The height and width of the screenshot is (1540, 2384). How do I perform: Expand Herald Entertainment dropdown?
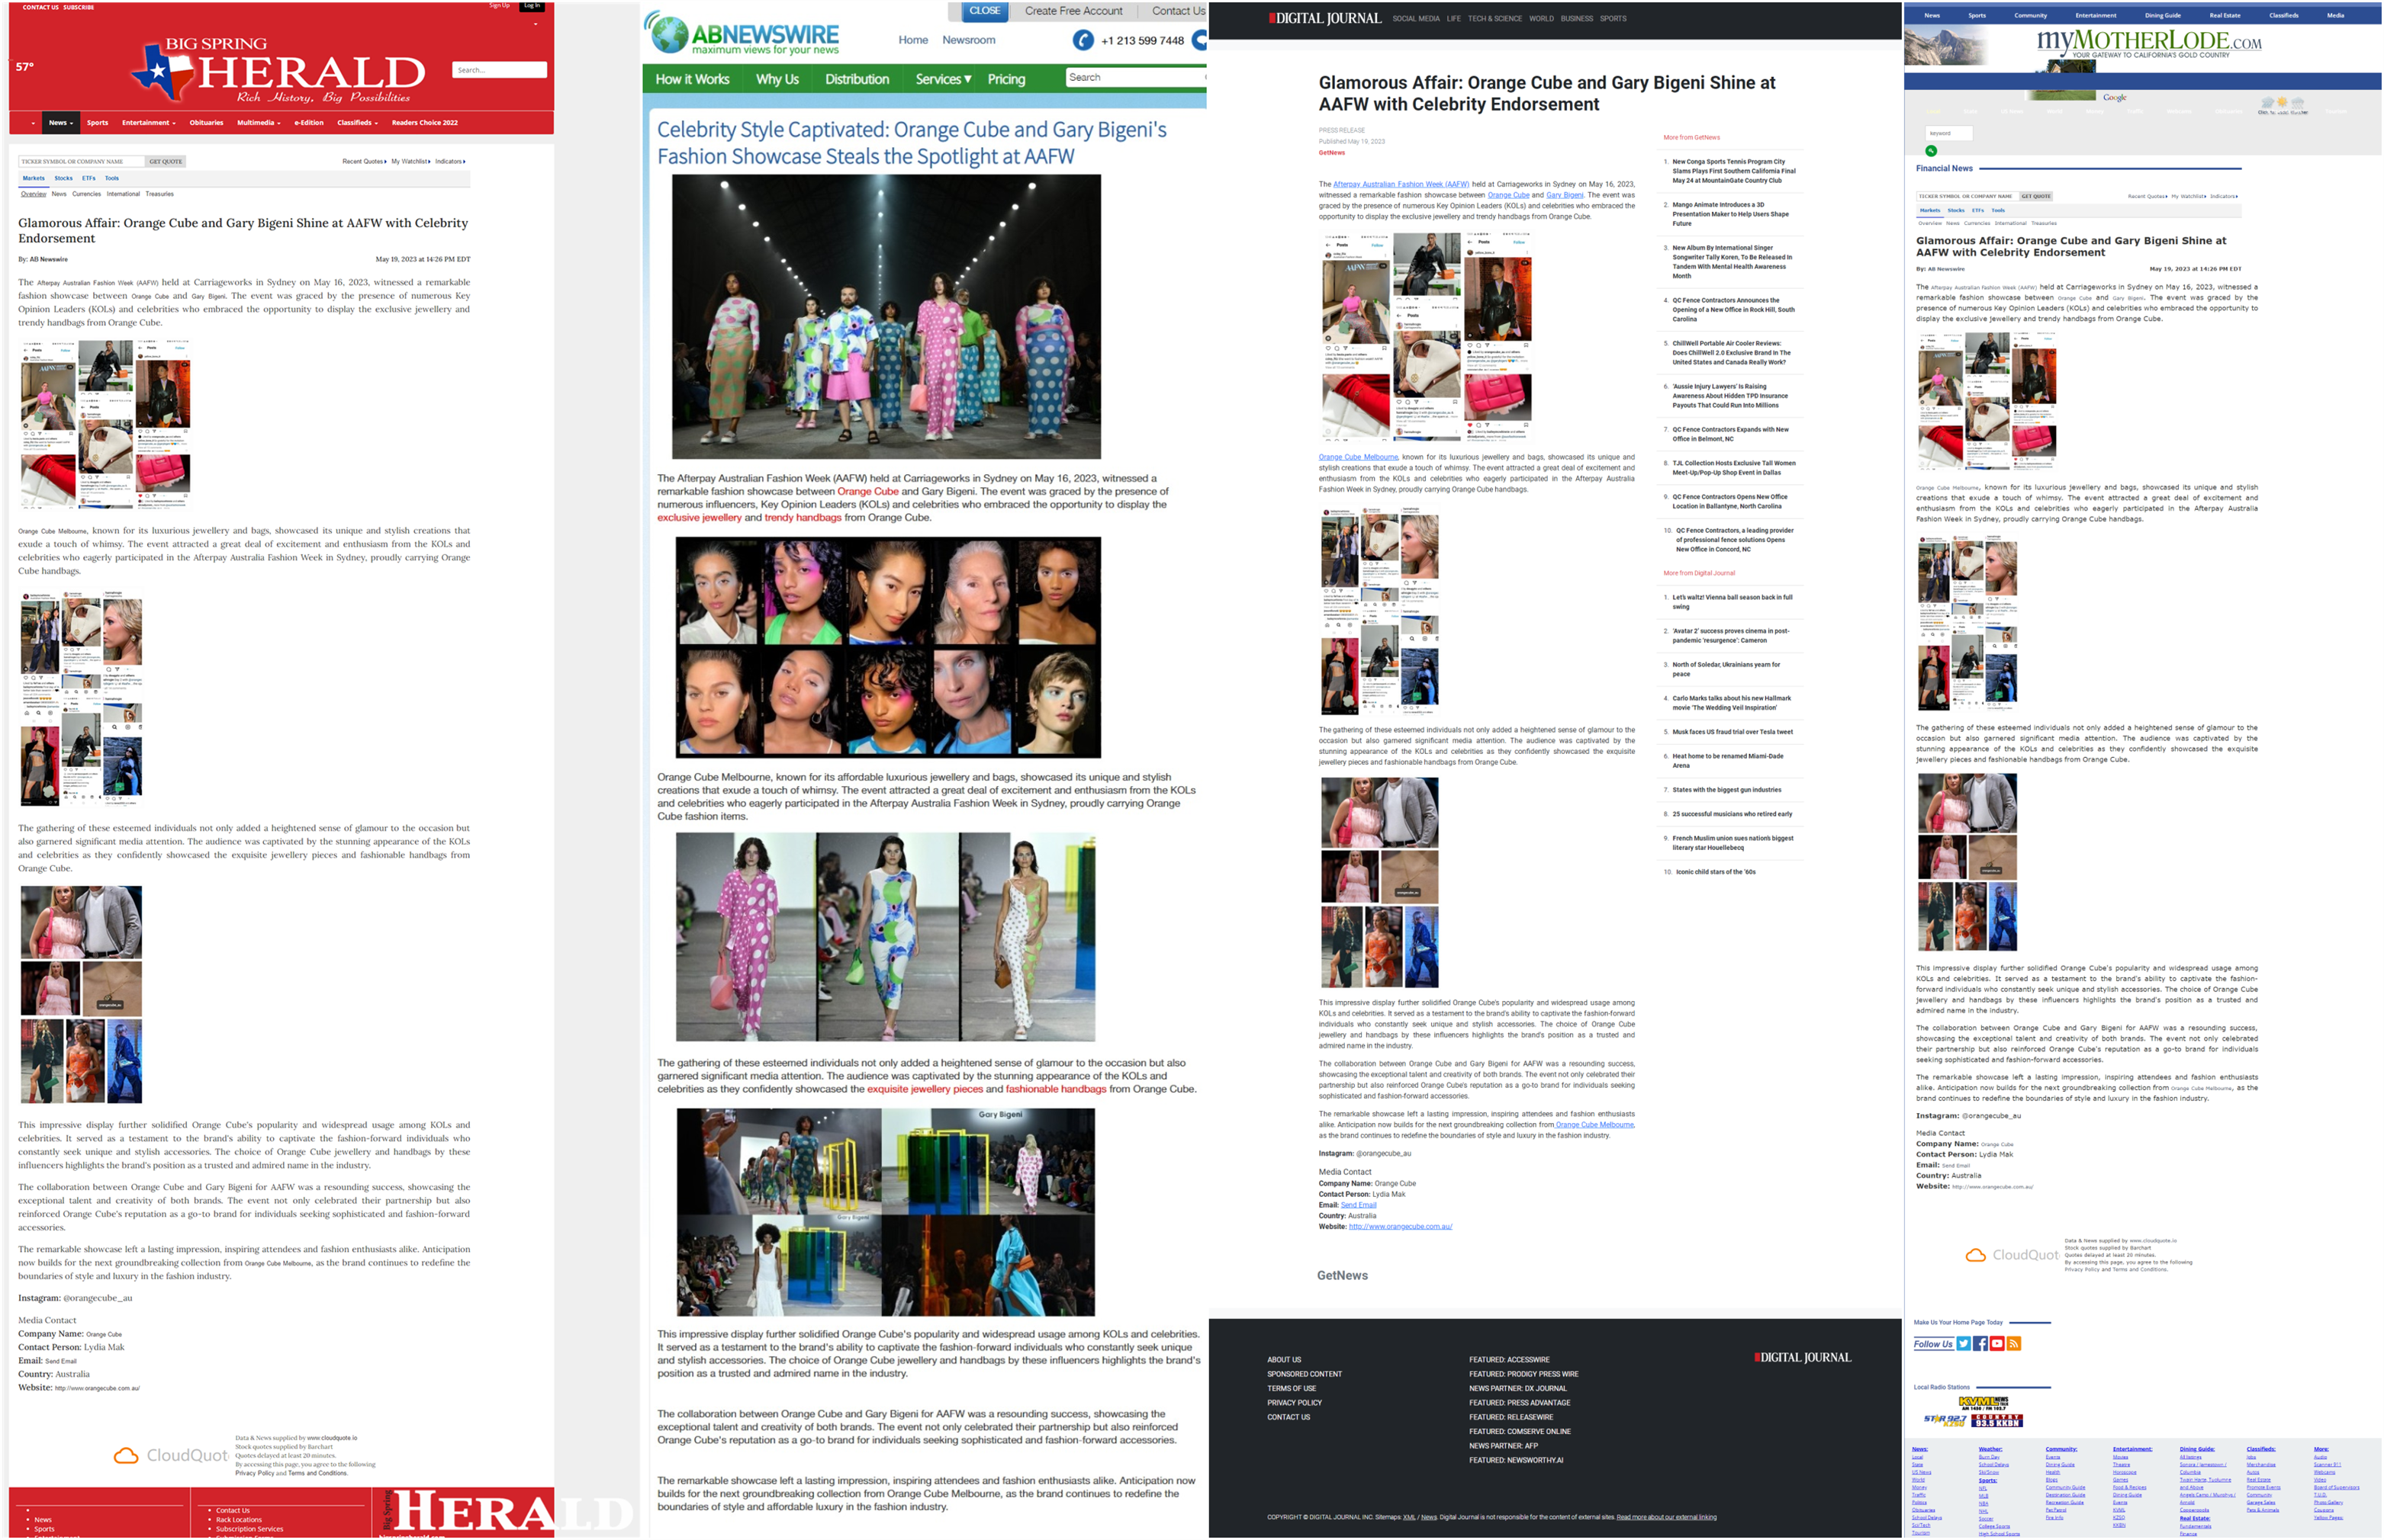pos(149,123)
